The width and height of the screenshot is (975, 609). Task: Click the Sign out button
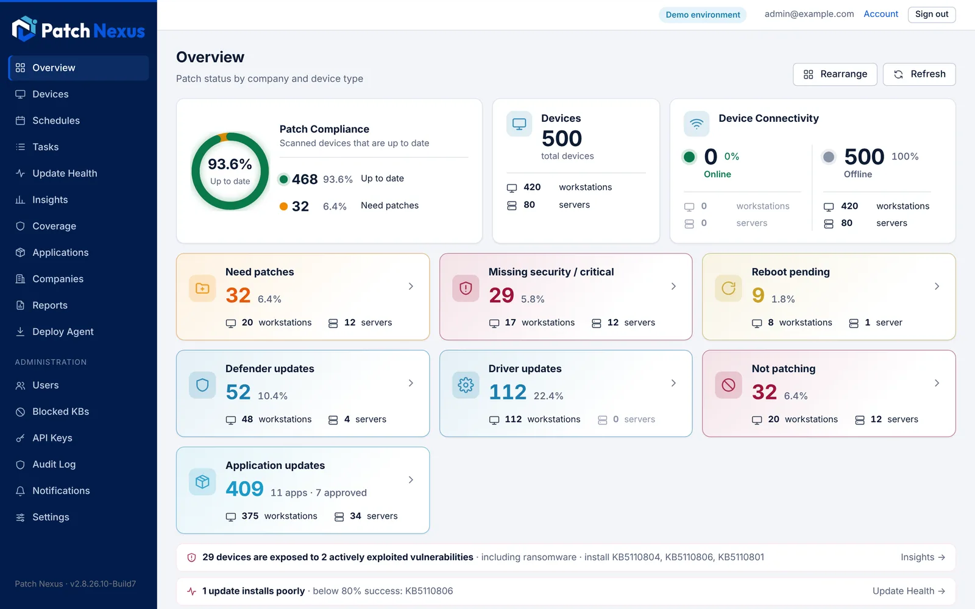(932, 15)
